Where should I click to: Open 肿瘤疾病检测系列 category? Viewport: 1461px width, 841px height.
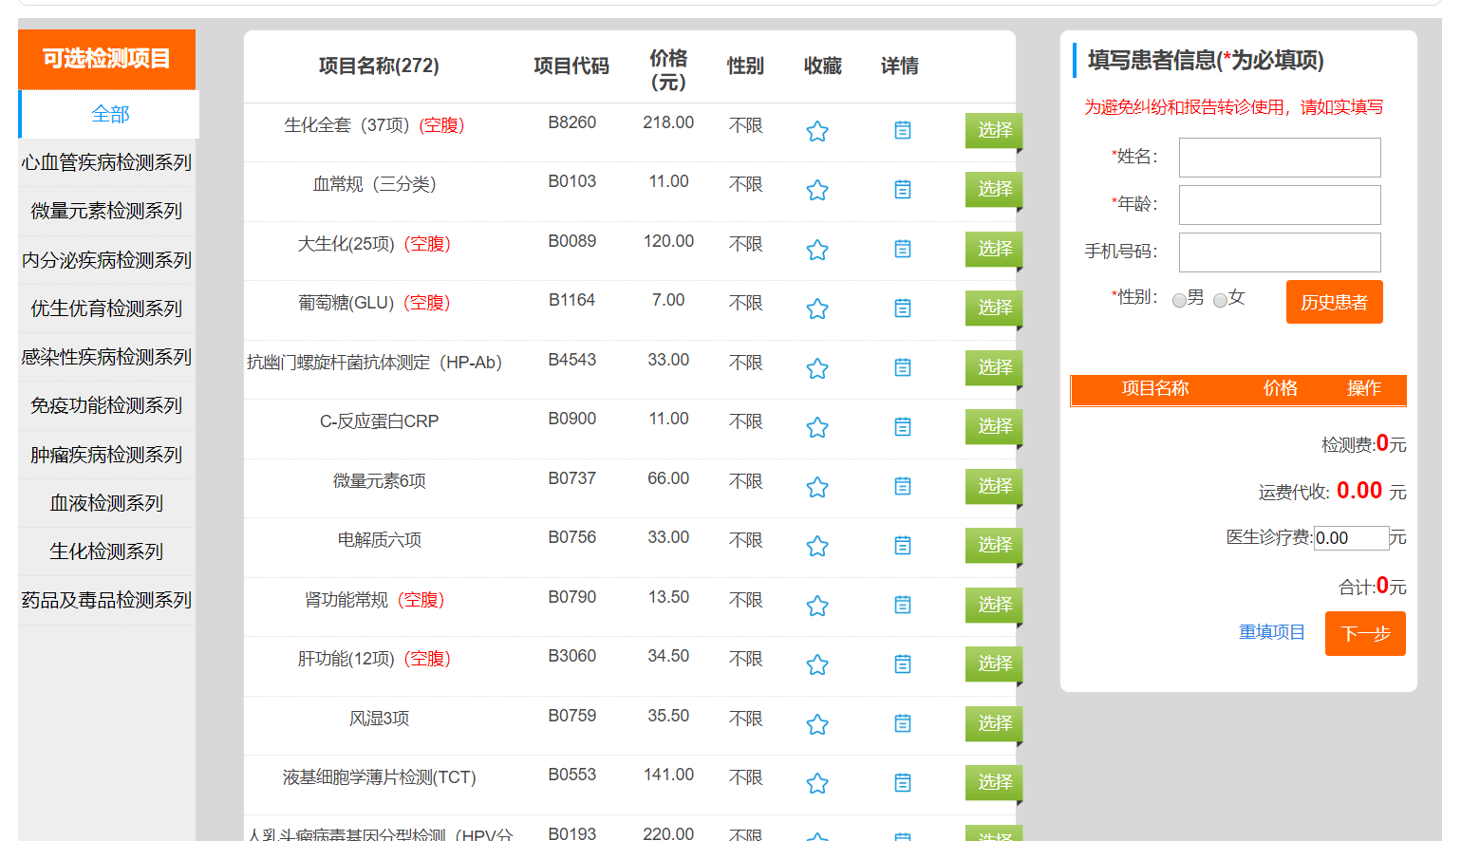tap(107, 456)
